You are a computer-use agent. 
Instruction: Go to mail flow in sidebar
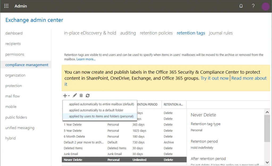pos(12,96)
